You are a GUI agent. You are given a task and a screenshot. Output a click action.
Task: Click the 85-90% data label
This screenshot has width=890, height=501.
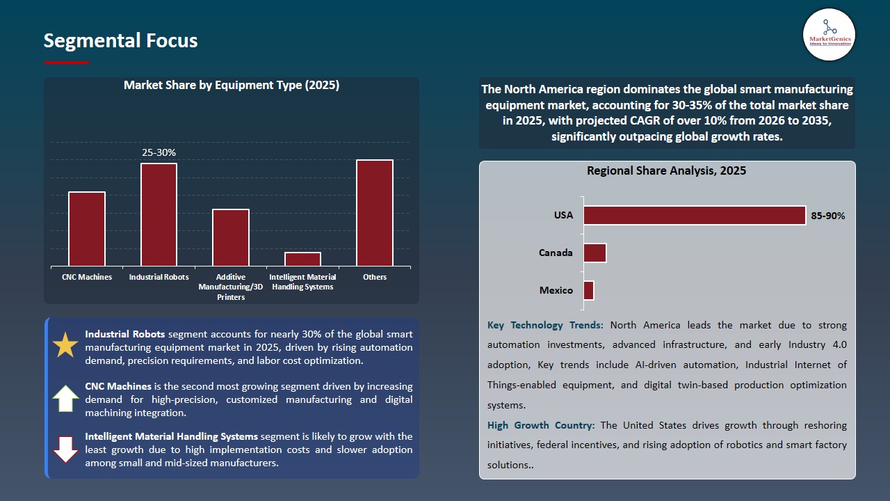point(828,216)
